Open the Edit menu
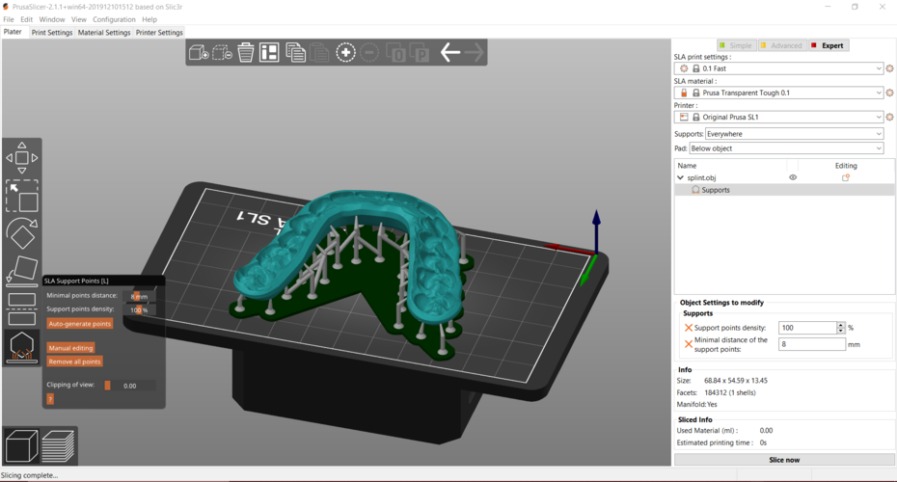897x482 pixels. tap(26, 19)
